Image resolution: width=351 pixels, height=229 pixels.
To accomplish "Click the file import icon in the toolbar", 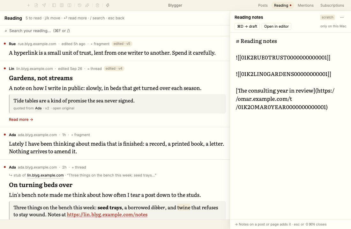I will pos(36,5).
